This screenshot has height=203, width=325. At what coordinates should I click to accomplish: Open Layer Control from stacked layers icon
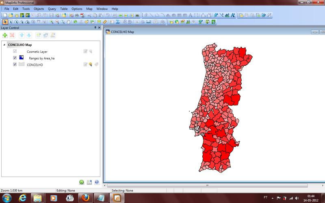pyautogui.click(x=99, y=22)
